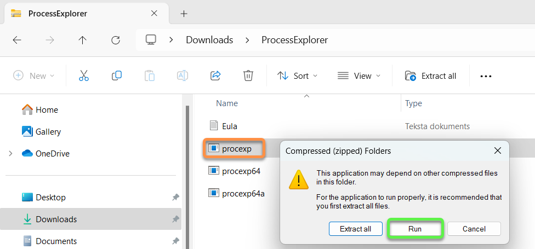Go back with the left arrow
This screenshot has width=535, height=249.
pyautogui.click(x=16, y=40)
